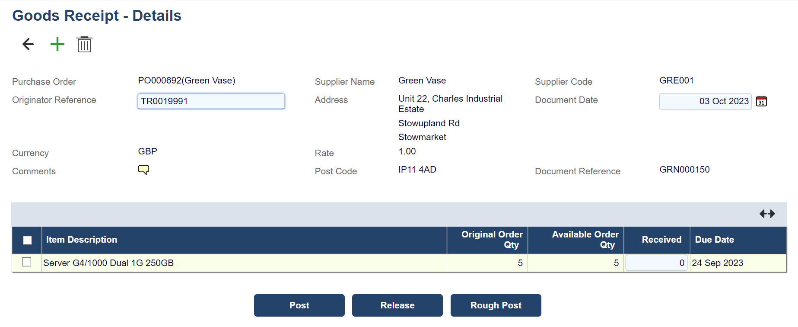This screenshot has height=327, width=798.
Task: Click the trash delete icon
Action: 84,44
